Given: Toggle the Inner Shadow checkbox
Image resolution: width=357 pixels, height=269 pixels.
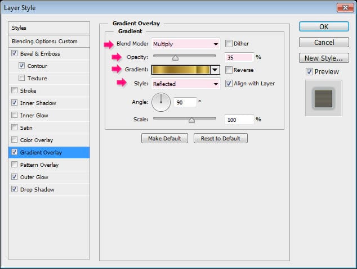Looking at the screenshot, I should (14, 103).
